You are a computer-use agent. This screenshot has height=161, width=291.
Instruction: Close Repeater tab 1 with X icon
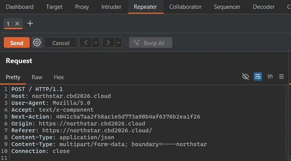pyautogui.click(x=17, y=24)
